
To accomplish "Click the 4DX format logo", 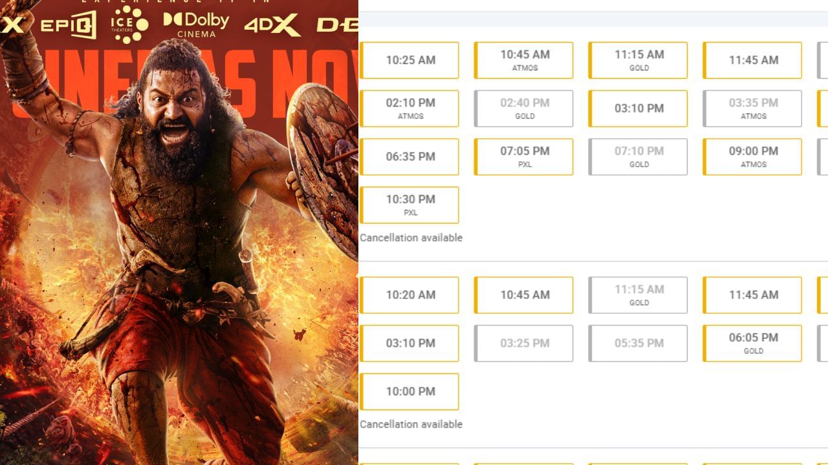I will click(272, 26).
